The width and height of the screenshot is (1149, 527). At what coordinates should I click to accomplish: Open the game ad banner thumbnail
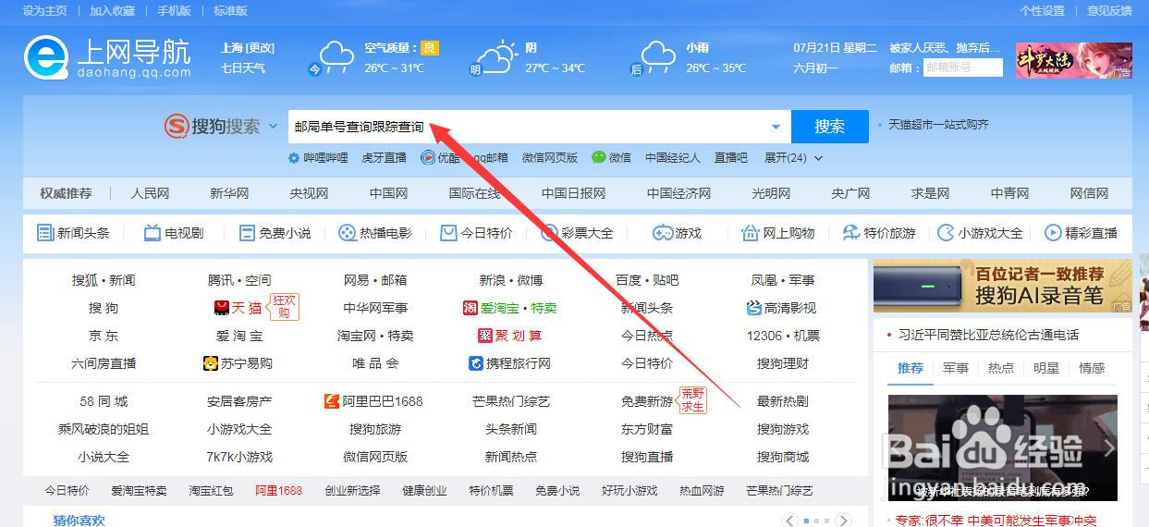point(1073,60)
